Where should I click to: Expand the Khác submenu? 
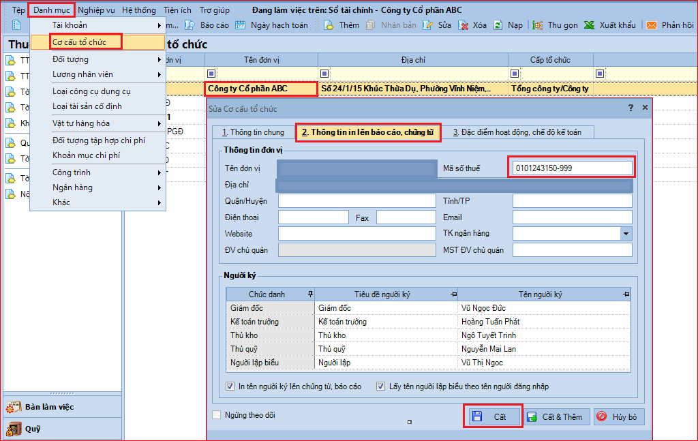click(x=160, y=203)
